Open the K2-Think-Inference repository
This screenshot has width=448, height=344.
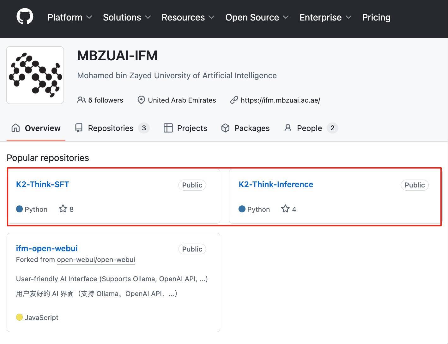pos(276,184)
